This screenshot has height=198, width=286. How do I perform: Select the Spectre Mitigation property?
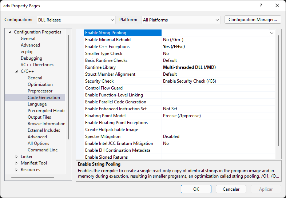tap(103, 136)
